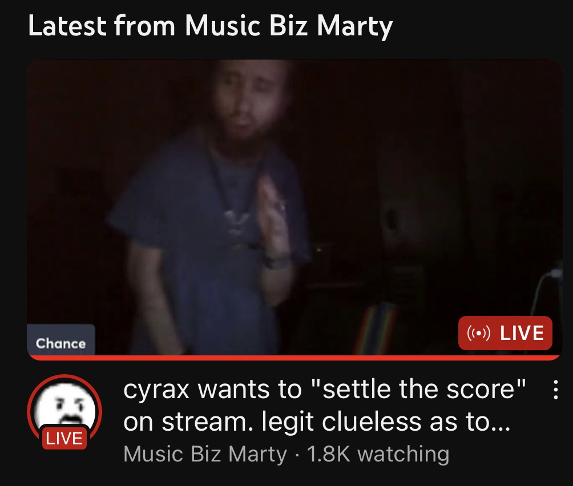Image resolution: width=573 pixels, height=486 pixels.
Task: Click the "settle the score" phrase in title
Action: tap(419, 389)
